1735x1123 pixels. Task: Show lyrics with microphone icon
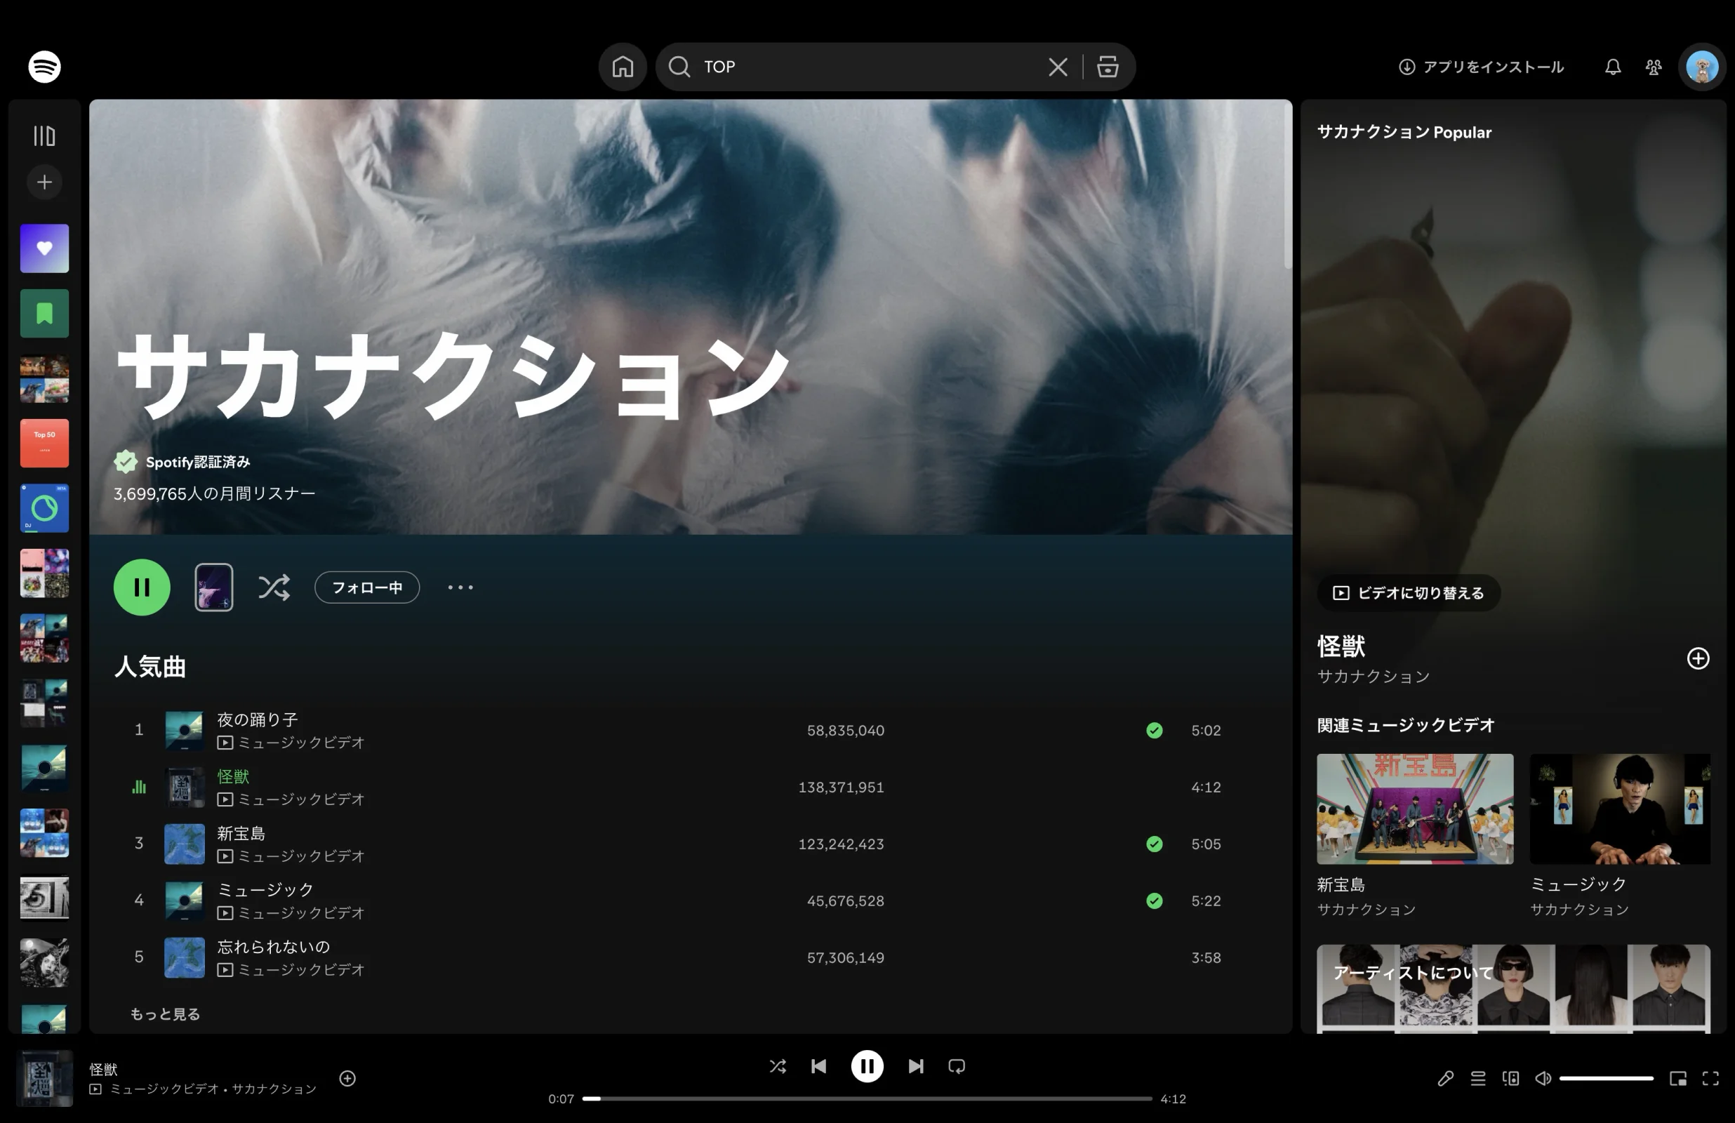(1445, 1078)
